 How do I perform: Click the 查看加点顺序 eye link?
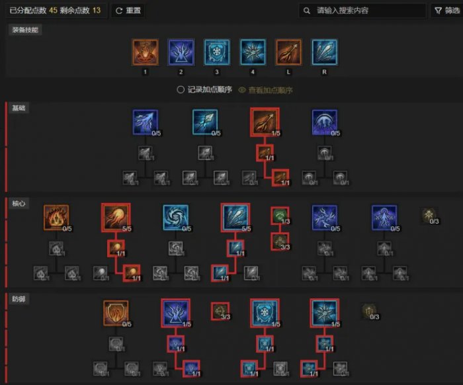coord(265,90)
